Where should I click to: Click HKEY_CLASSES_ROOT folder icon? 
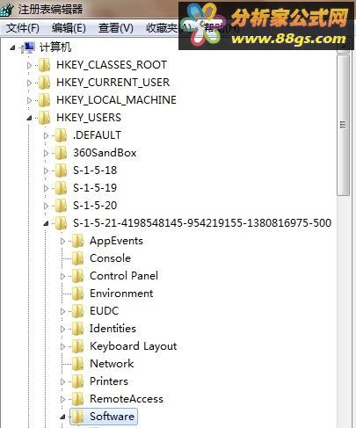tap(45, 65)
